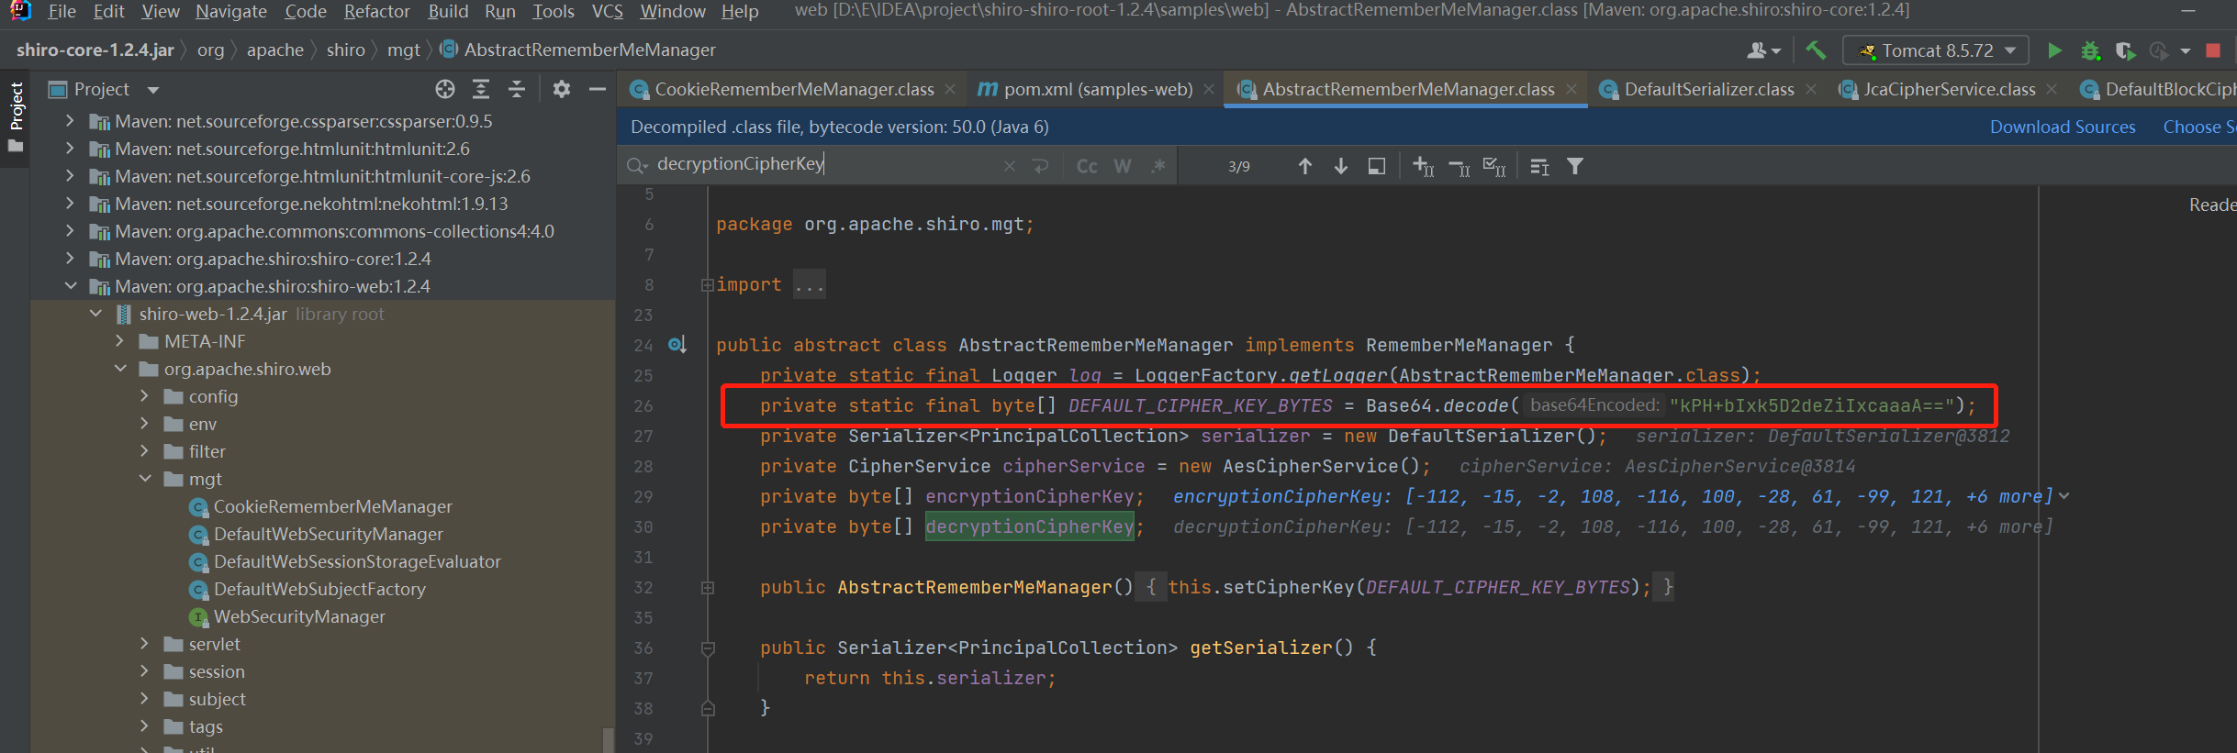This screenshot has width=2237, height=753.
Task: Expand all in Project panel toolbar
Action: tap(481, 89)
